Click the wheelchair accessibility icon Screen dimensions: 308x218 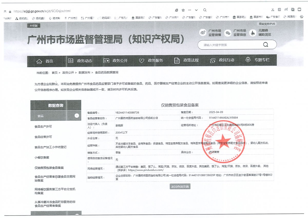[x=253, y=33]
